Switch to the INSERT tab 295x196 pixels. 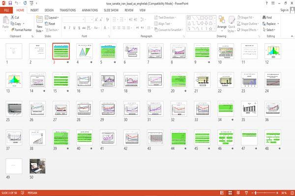[34, 10]
